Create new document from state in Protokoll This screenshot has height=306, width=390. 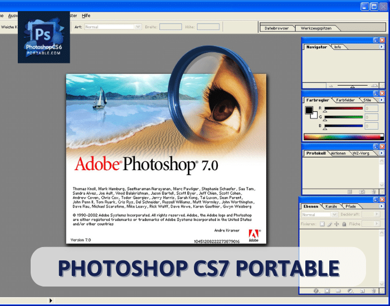[x=350, y=192]
